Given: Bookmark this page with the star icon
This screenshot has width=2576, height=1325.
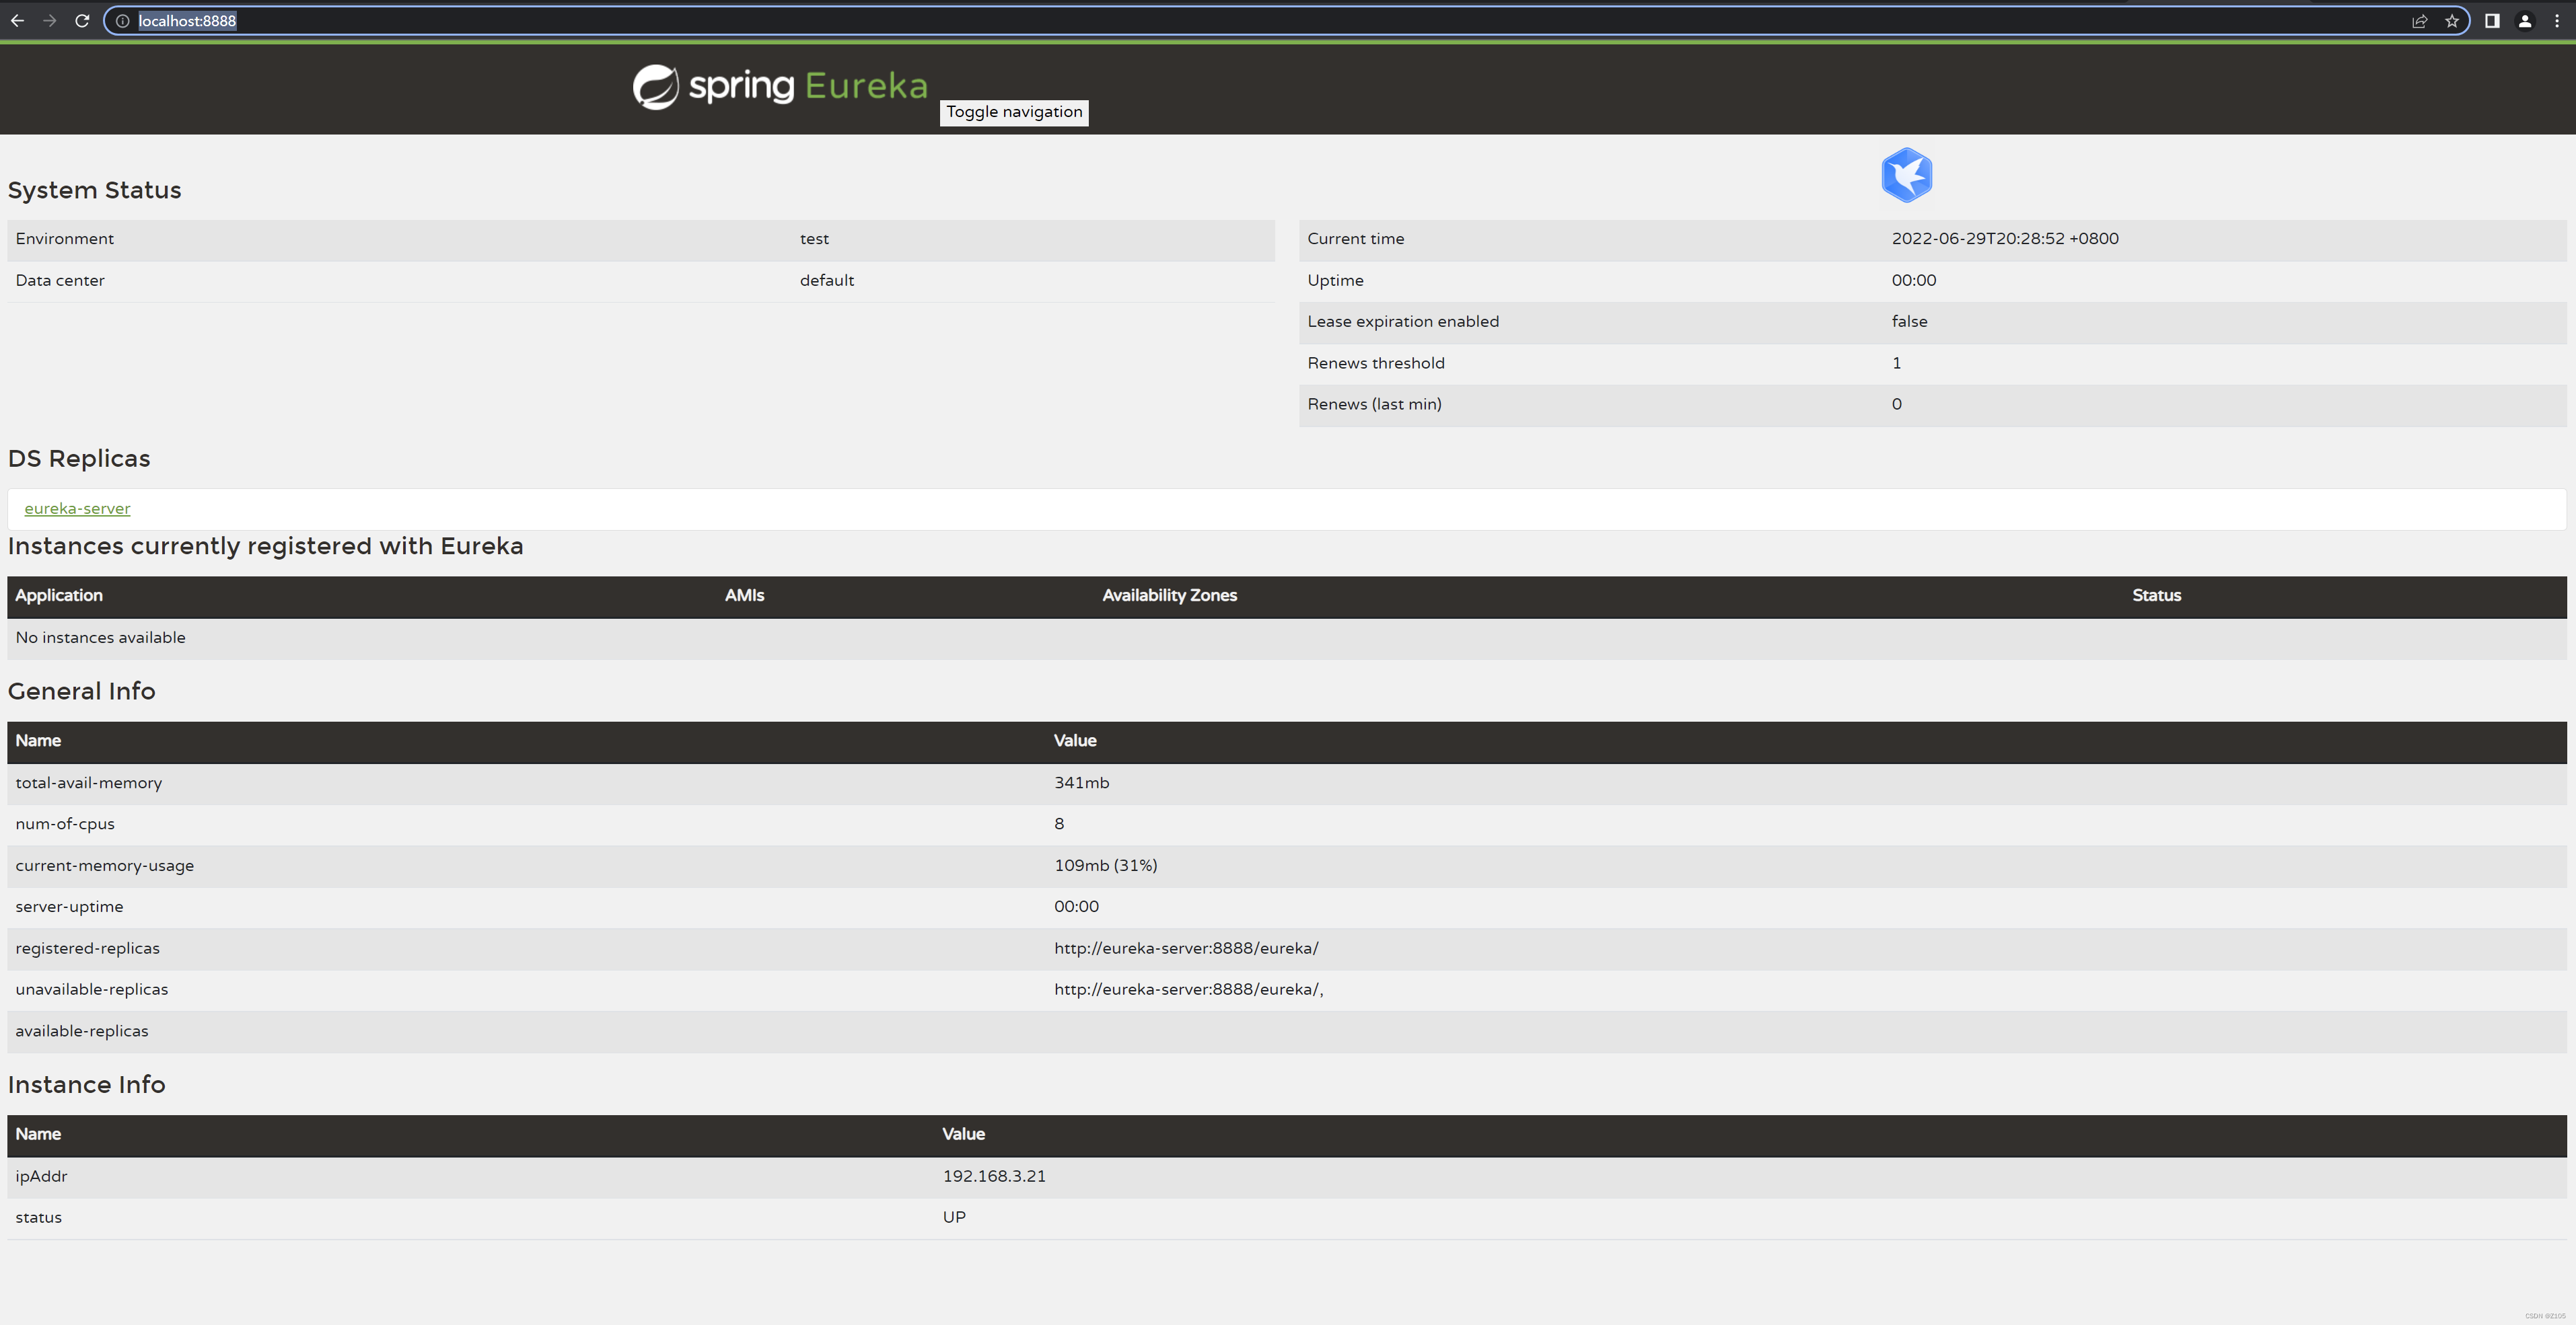Looking at the screenshot, I should 2452,21.
